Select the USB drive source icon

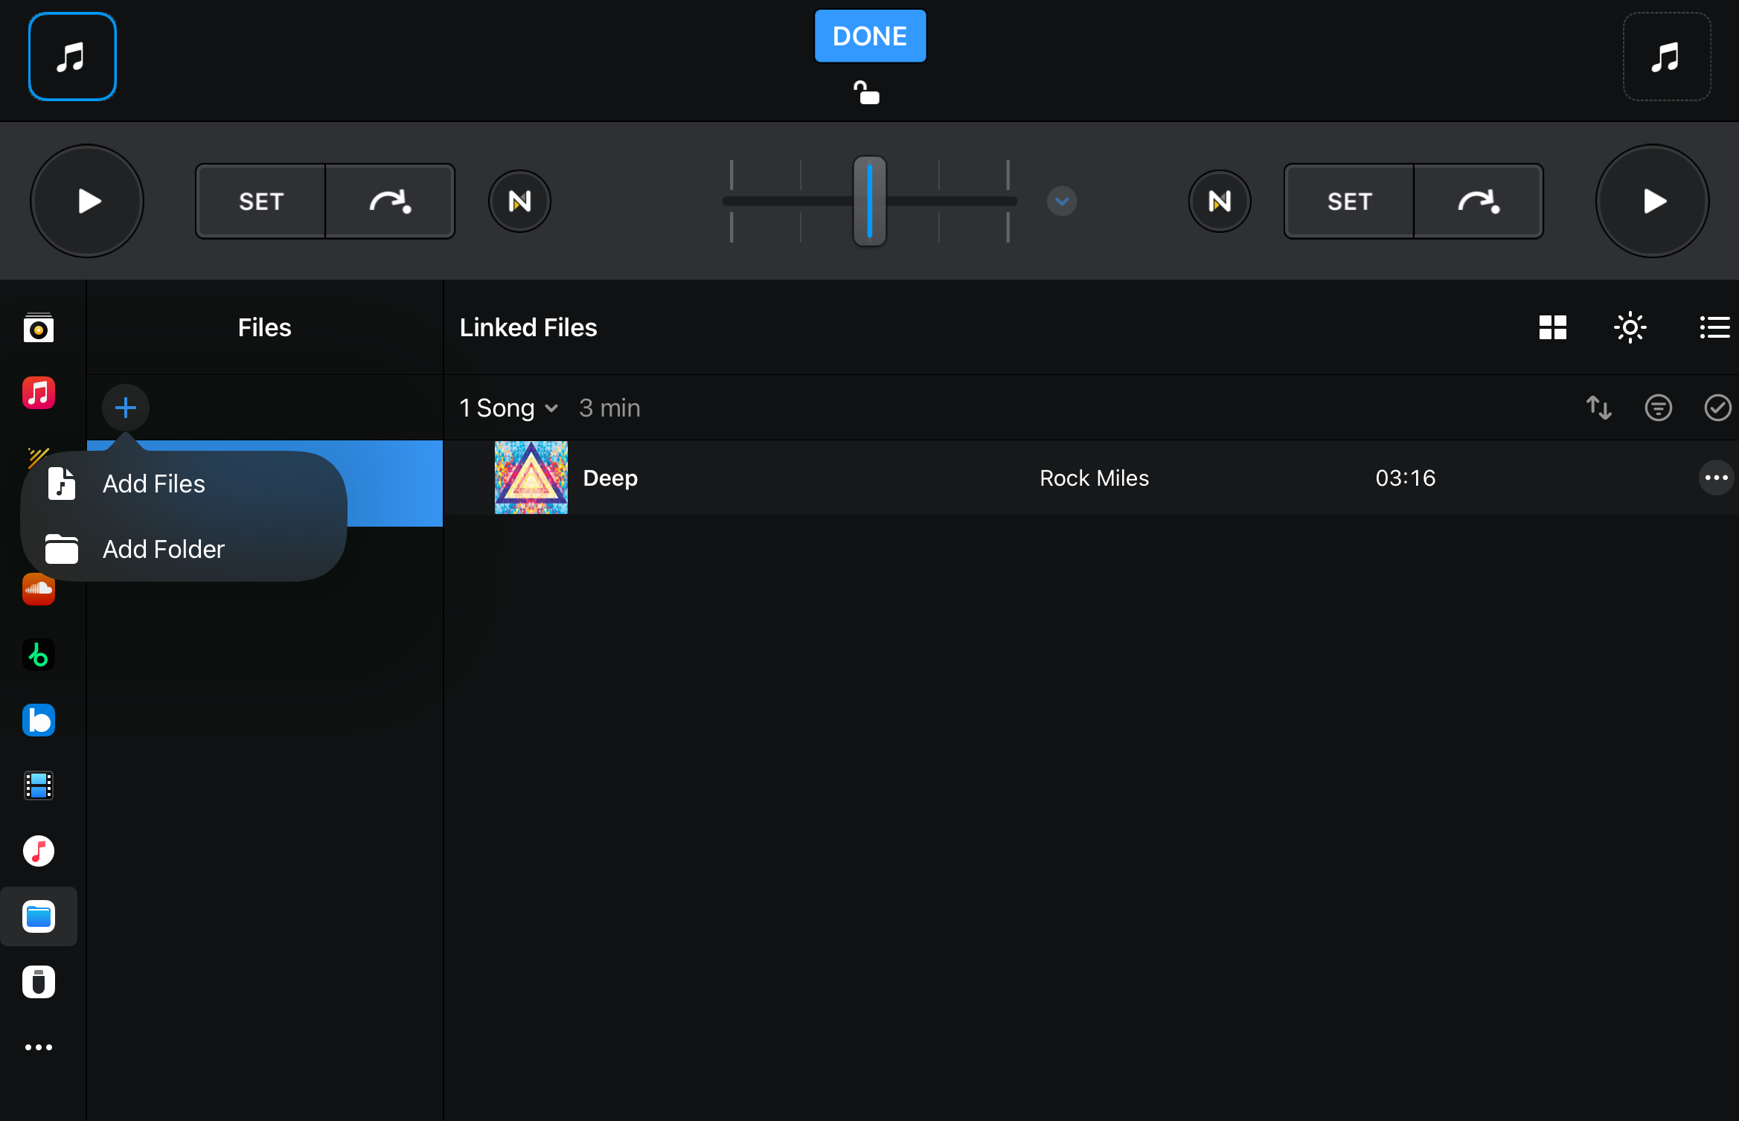tap(39, 982)
